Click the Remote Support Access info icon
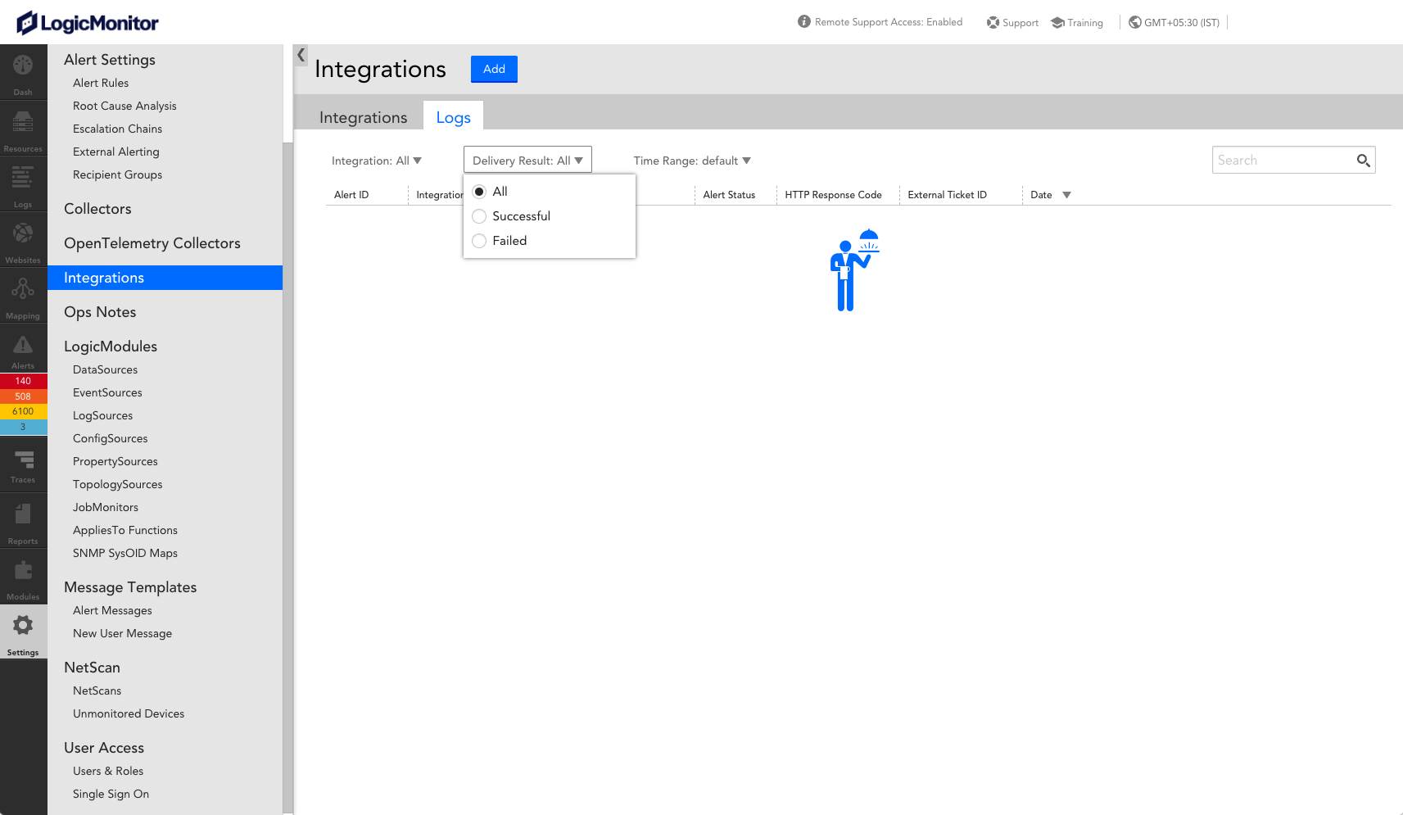This screenshot has width=1403, height=815. [x=804, y=22]
